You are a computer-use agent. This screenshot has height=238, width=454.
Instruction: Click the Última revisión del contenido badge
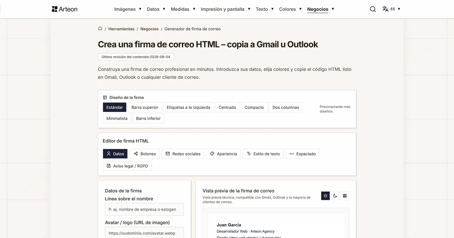tap(136, 57)
